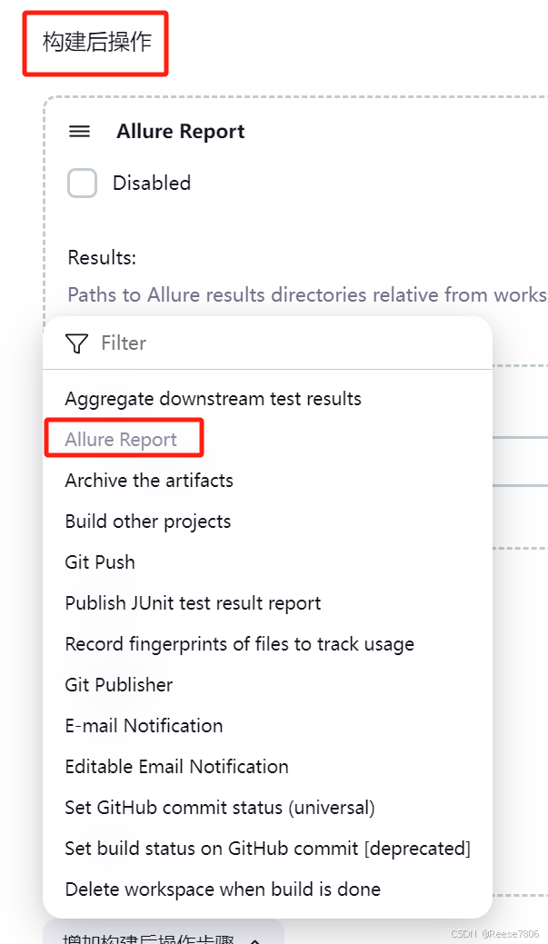The height and width of the screenshot is (944, 548).
Task: Select Record fingerprints of files to track usage
Action: [240, 644]
